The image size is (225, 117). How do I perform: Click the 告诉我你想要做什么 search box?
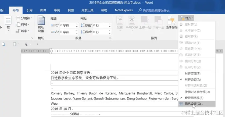click(154, 10)
